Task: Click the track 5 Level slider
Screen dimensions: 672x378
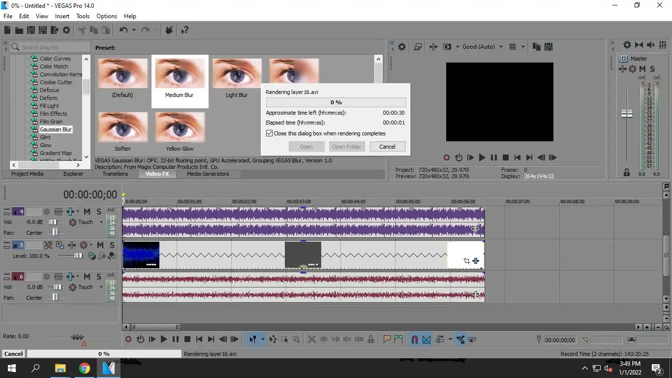Action: (x=78, y=256)
